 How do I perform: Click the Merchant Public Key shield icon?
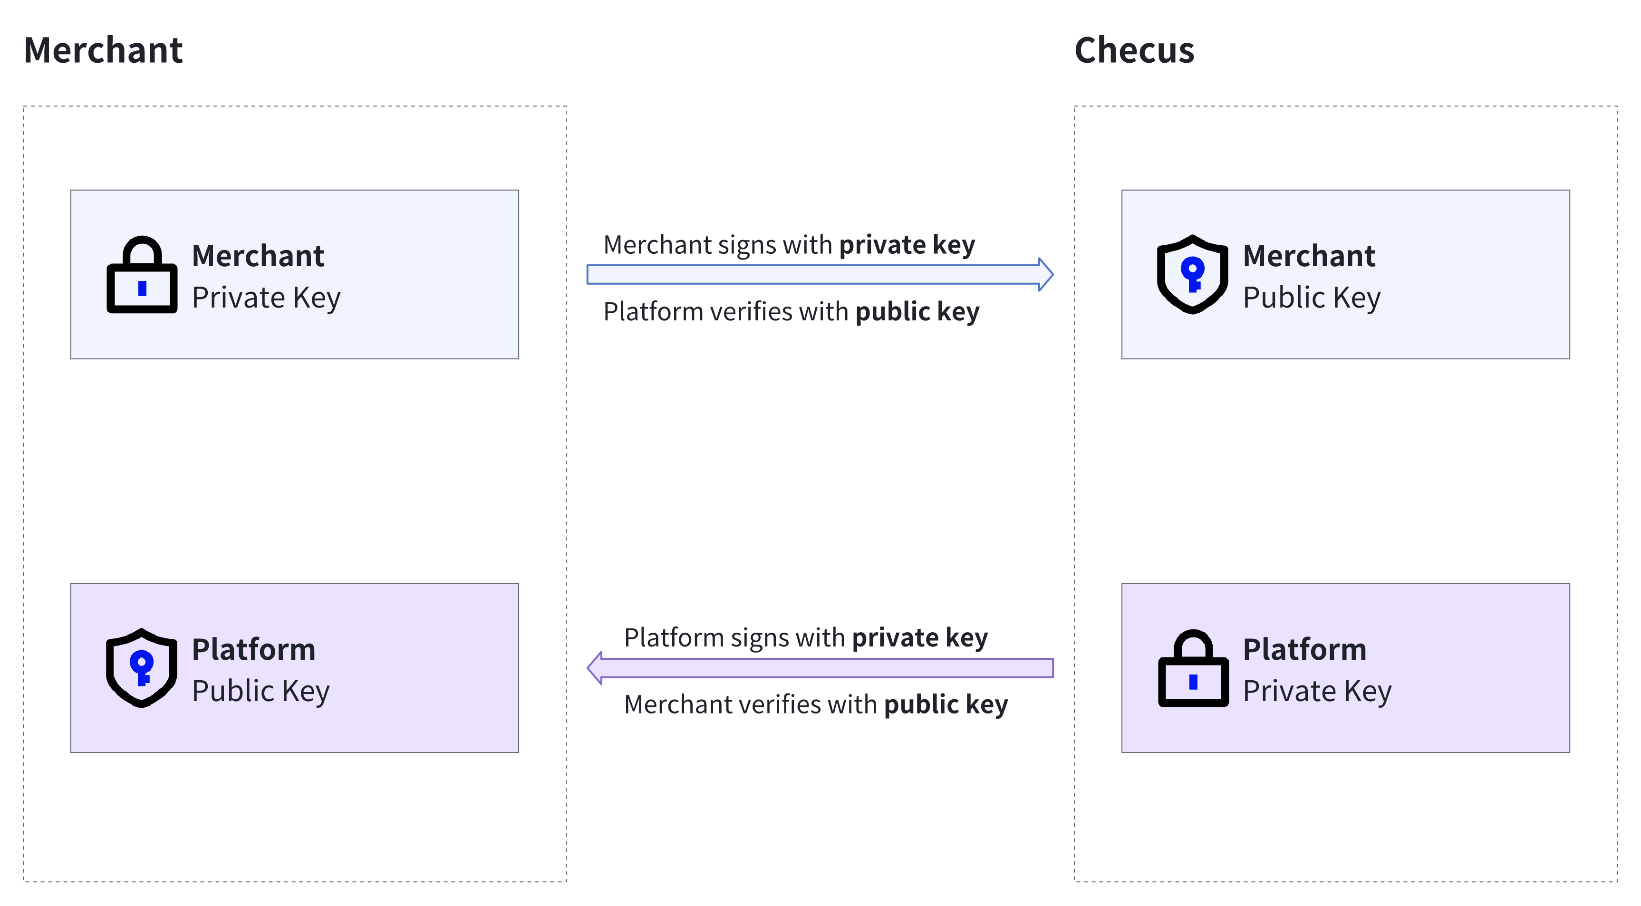point(1192,275)
